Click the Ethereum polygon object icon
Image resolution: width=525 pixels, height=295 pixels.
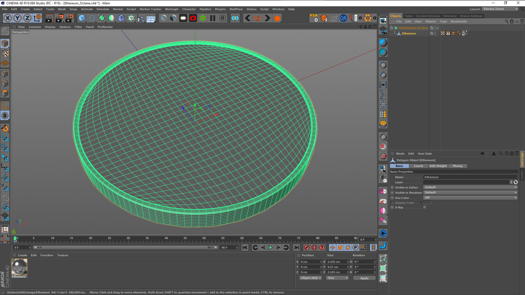click(399, 33)
